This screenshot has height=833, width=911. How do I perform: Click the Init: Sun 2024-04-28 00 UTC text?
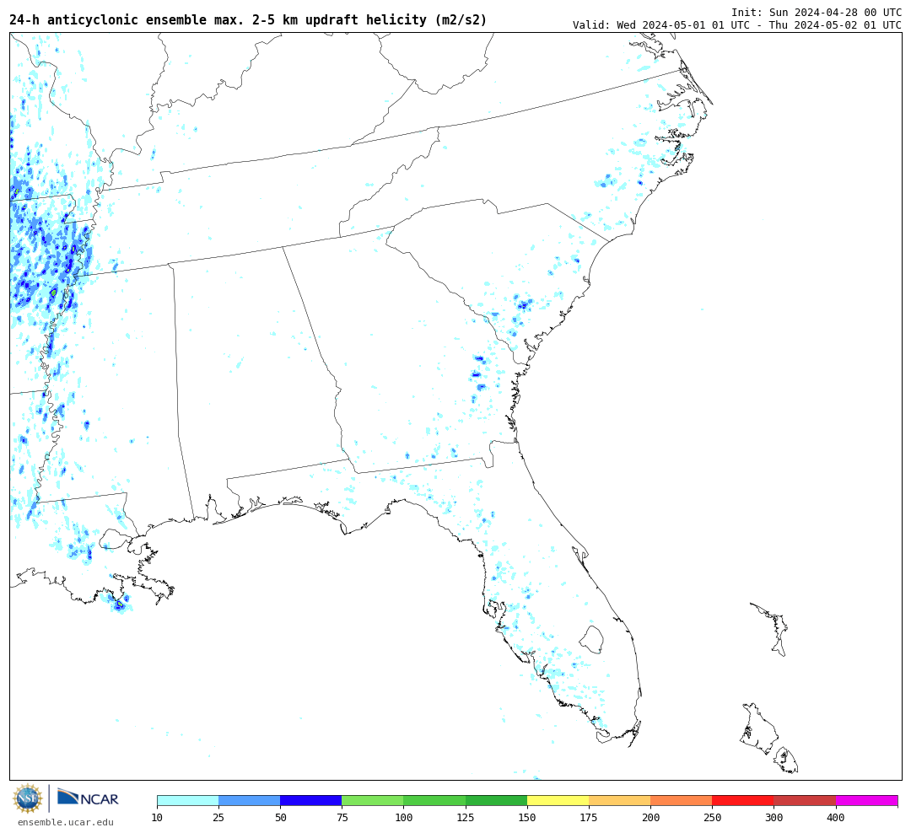pyautogui.click(x=817, y=12)
